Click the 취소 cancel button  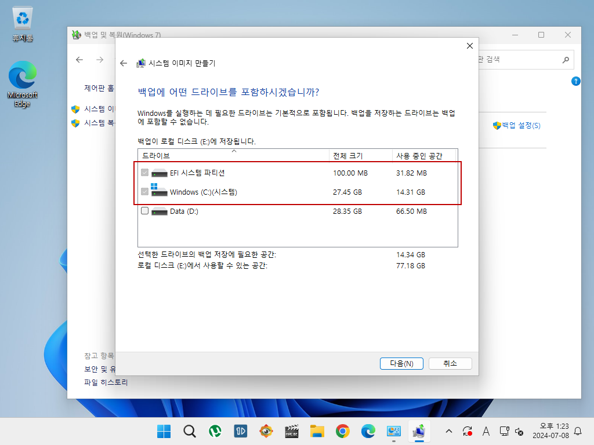450,363
